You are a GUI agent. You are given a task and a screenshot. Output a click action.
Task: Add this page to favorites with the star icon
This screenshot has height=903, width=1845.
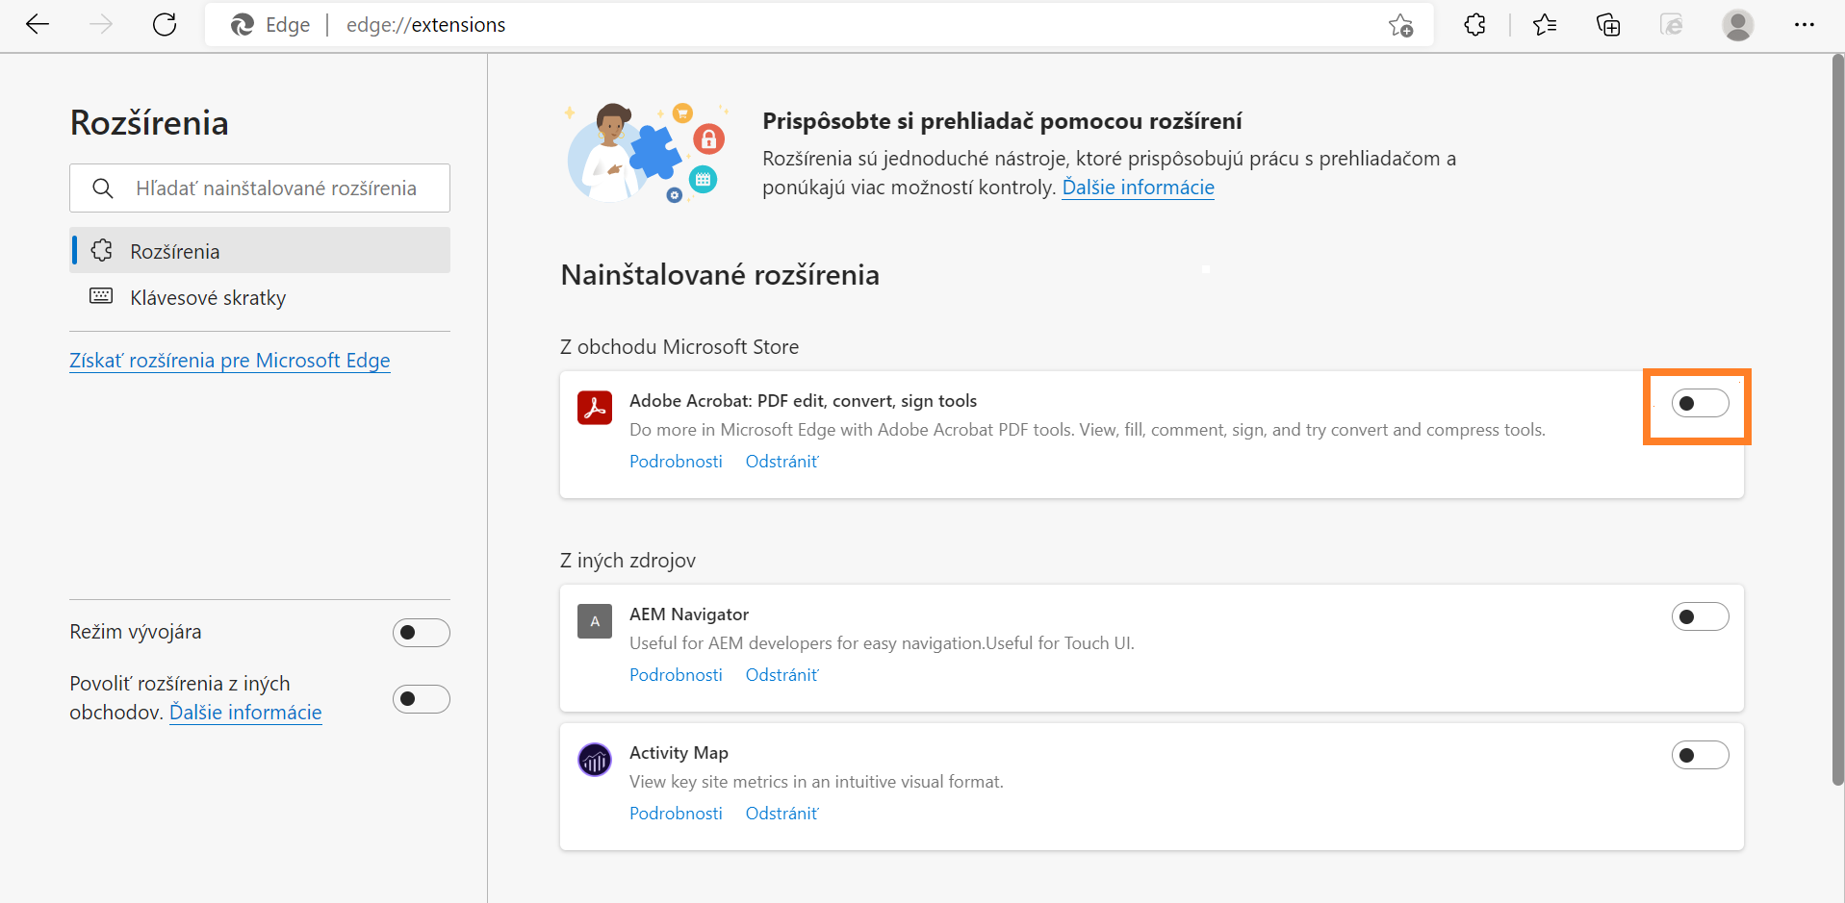point(1401,25)
